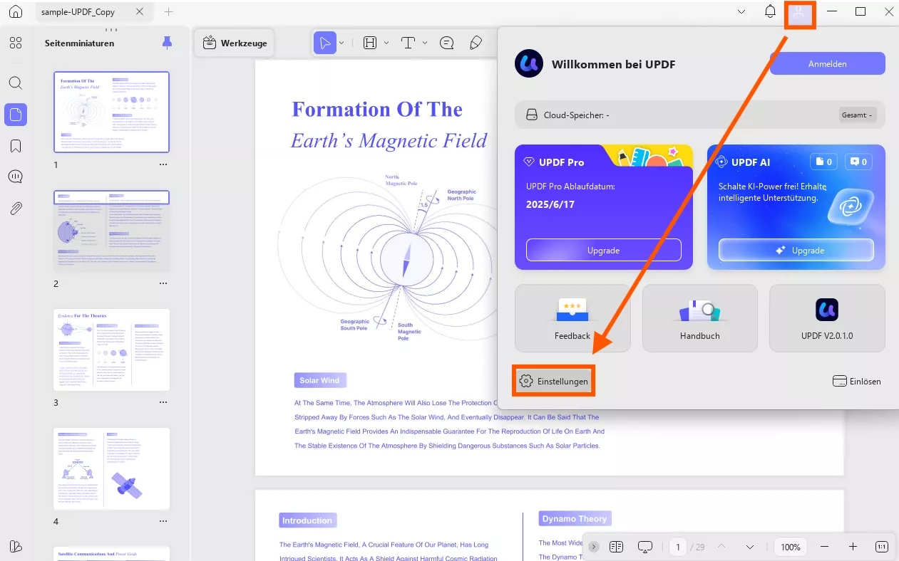
Task: Open the bookmarks sidebar icon
Action: 16,146
